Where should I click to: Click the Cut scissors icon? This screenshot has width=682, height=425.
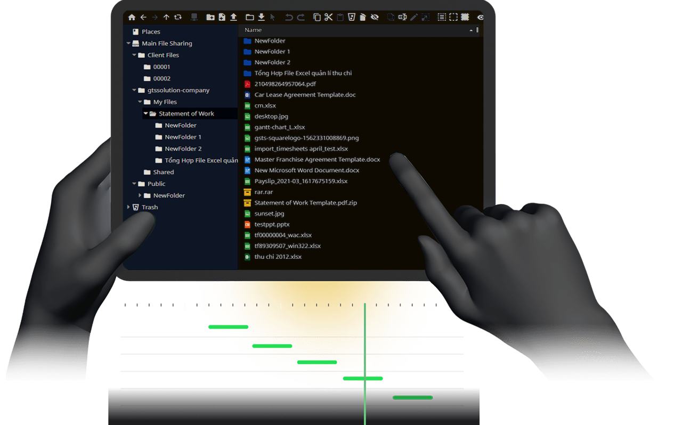point(328,18)
